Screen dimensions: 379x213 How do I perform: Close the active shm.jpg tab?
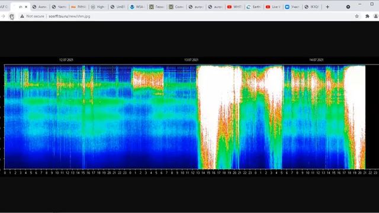[26, 7]
